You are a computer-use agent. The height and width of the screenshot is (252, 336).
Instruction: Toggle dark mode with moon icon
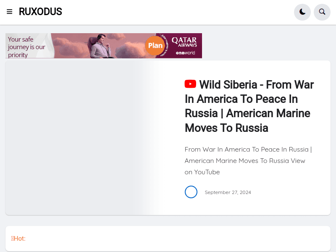click(302, 12)
